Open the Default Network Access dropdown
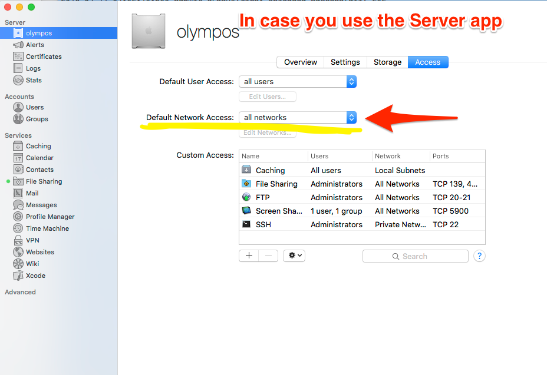 point(298,118)
